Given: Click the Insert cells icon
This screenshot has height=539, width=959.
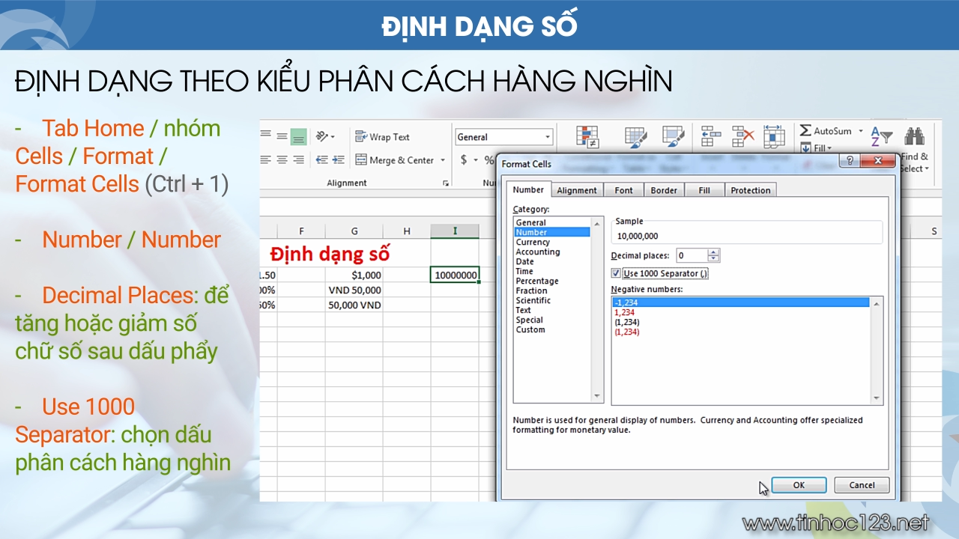Looking at the screenshot, I should (x=710, y=136).
